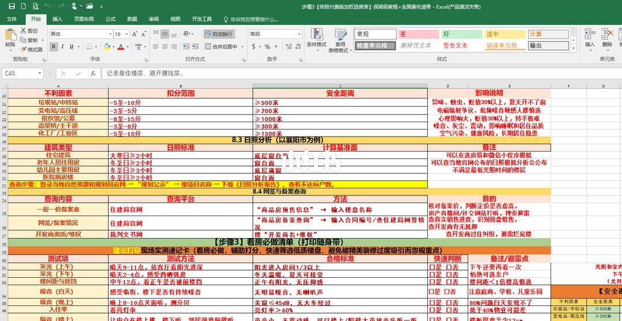
Task: Increase the indent
Action: 196,47
